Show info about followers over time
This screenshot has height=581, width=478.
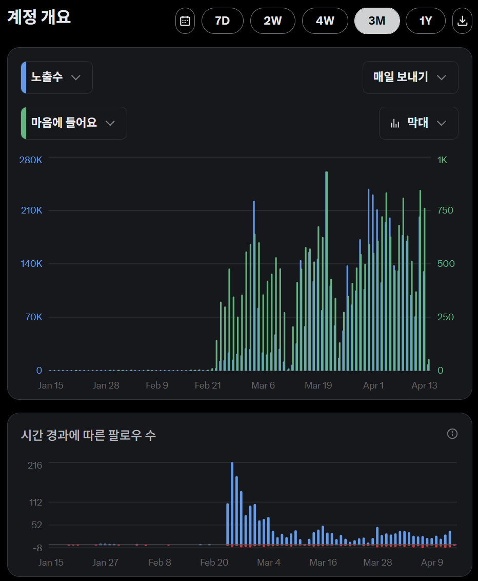pos(452,434)
